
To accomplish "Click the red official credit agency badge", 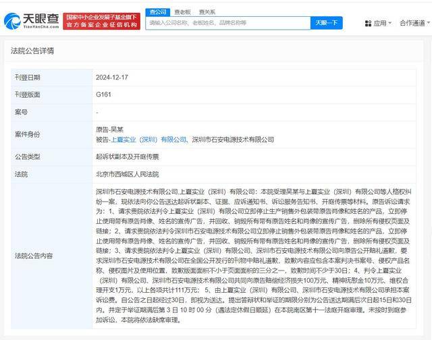I will [101, 21].
